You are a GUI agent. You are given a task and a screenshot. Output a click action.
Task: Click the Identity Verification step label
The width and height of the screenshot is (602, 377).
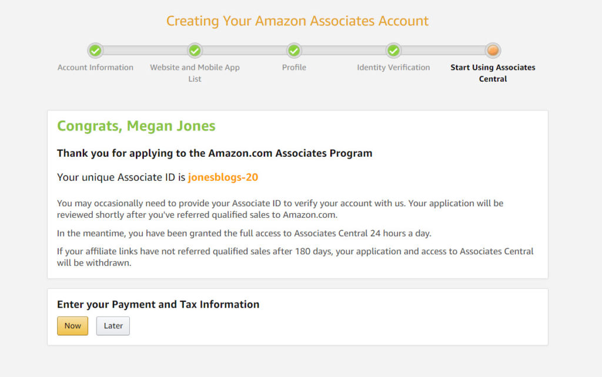click(393, 67)
